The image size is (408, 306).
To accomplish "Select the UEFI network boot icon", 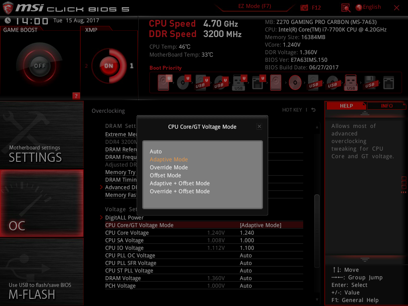I will tap(258, 83).
